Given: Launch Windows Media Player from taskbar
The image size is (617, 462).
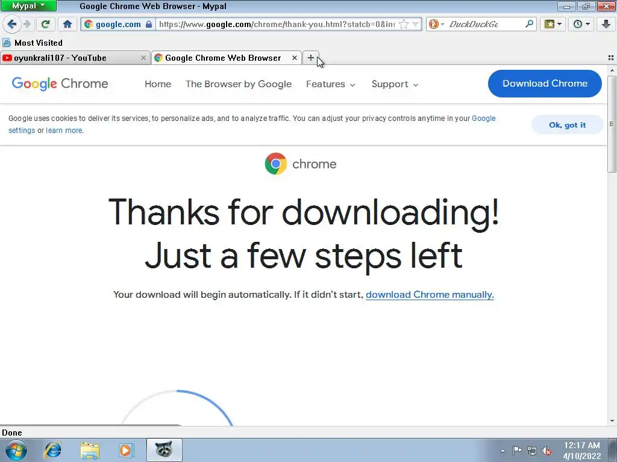Looking at the screenshot, I should [x=127, y=450].
